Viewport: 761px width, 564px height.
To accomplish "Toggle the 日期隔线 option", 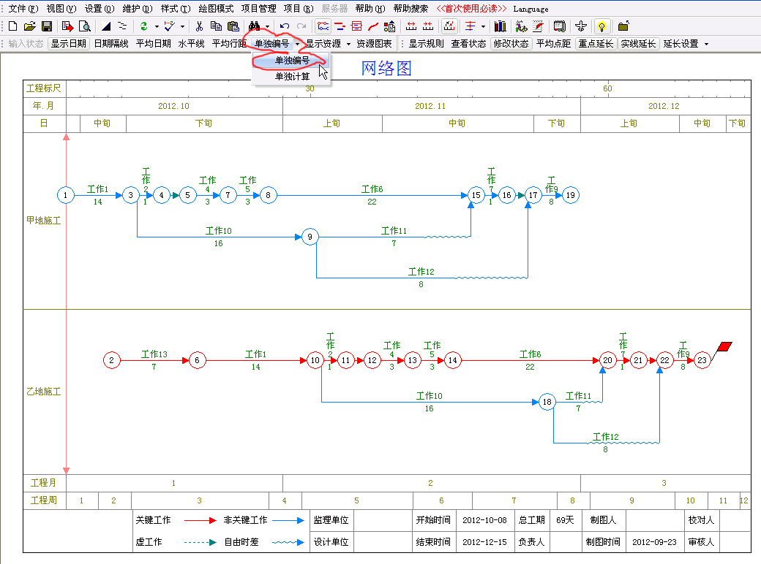I will point(111,44).
